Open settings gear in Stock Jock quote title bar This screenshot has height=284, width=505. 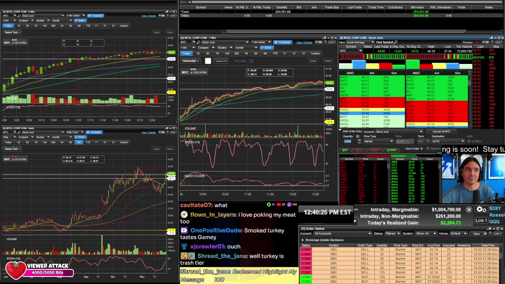point(492,38)
